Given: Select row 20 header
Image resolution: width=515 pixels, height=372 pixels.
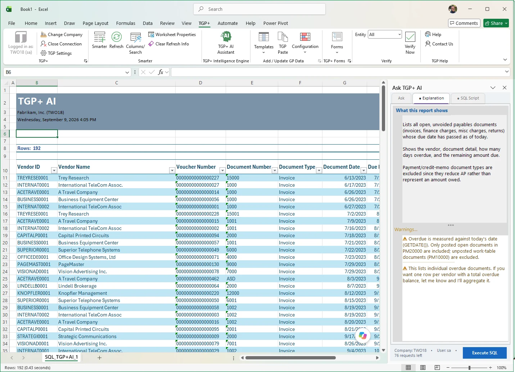Looking at the screenshot, I should [x=5, y=243].
